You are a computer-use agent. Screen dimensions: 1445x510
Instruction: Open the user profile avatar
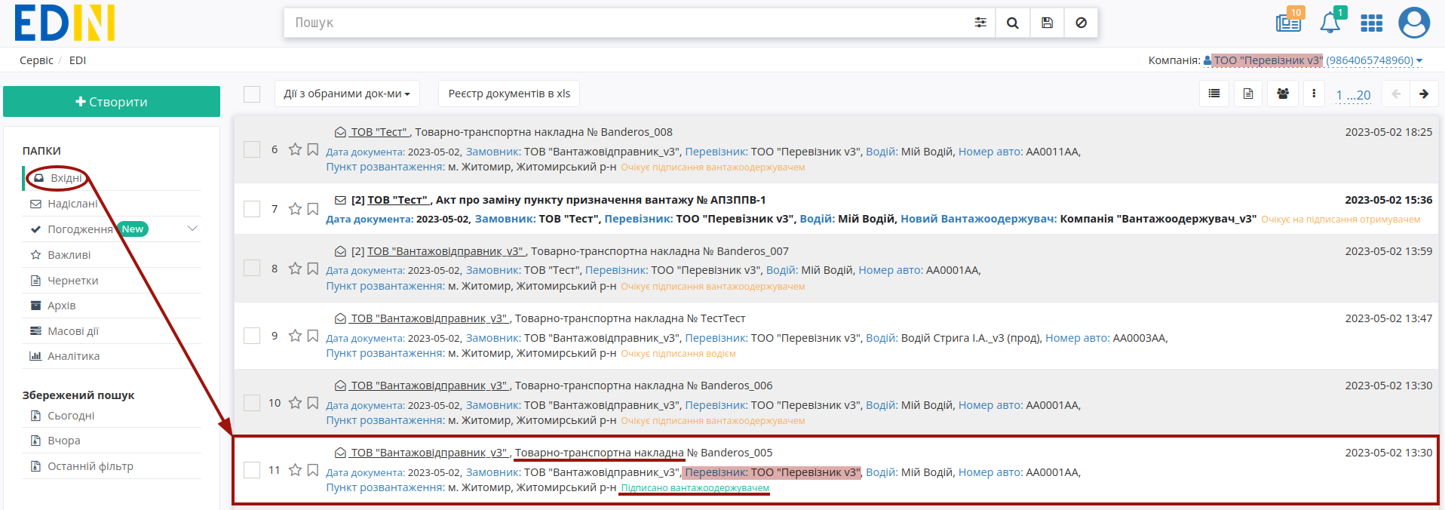(1413, 23)
